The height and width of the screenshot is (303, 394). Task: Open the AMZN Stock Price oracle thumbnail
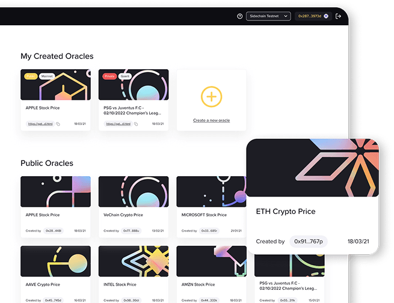pyautogui.click(x=211, y=261)
